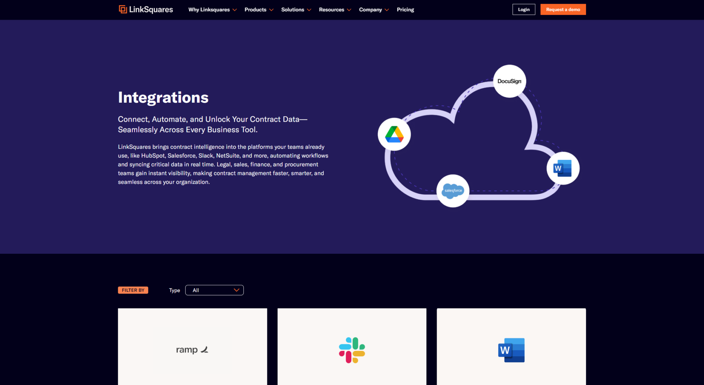Screen dimensions: 704x385
Task: Click the Request a demo button
Action: click(x=563, y=10)
